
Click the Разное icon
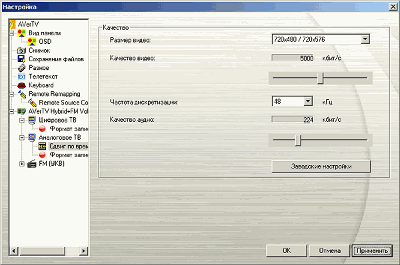(22, 68)
